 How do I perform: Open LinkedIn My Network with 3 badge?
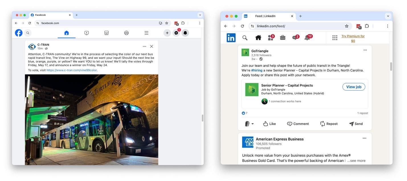tap(271, 37)
